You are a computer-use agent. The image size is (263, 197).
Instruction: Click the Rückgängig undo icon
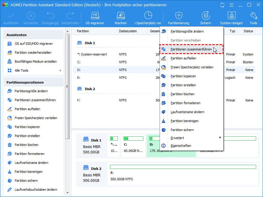[50, 16]
